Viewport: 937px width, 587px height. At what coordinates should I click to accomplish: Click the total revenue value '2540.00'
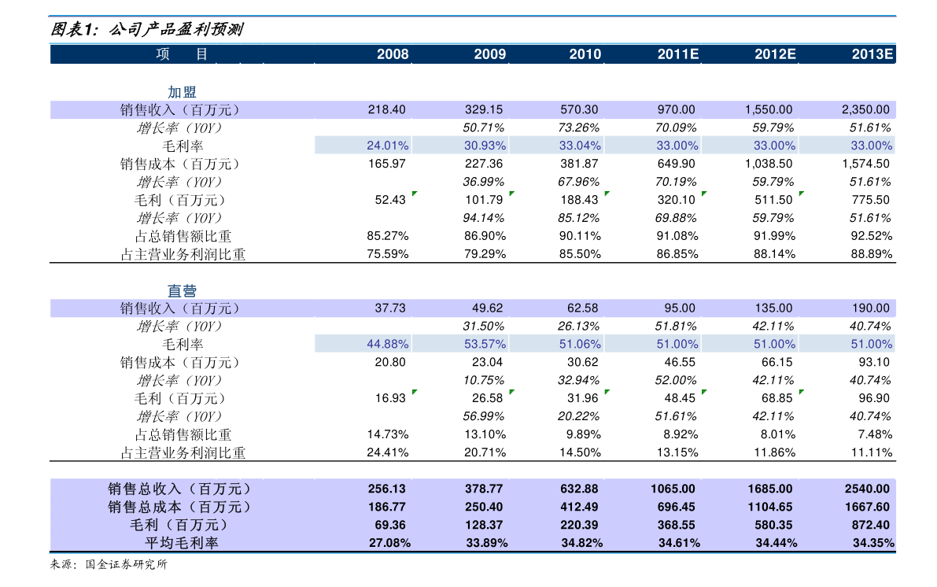(x=867, y=489)
